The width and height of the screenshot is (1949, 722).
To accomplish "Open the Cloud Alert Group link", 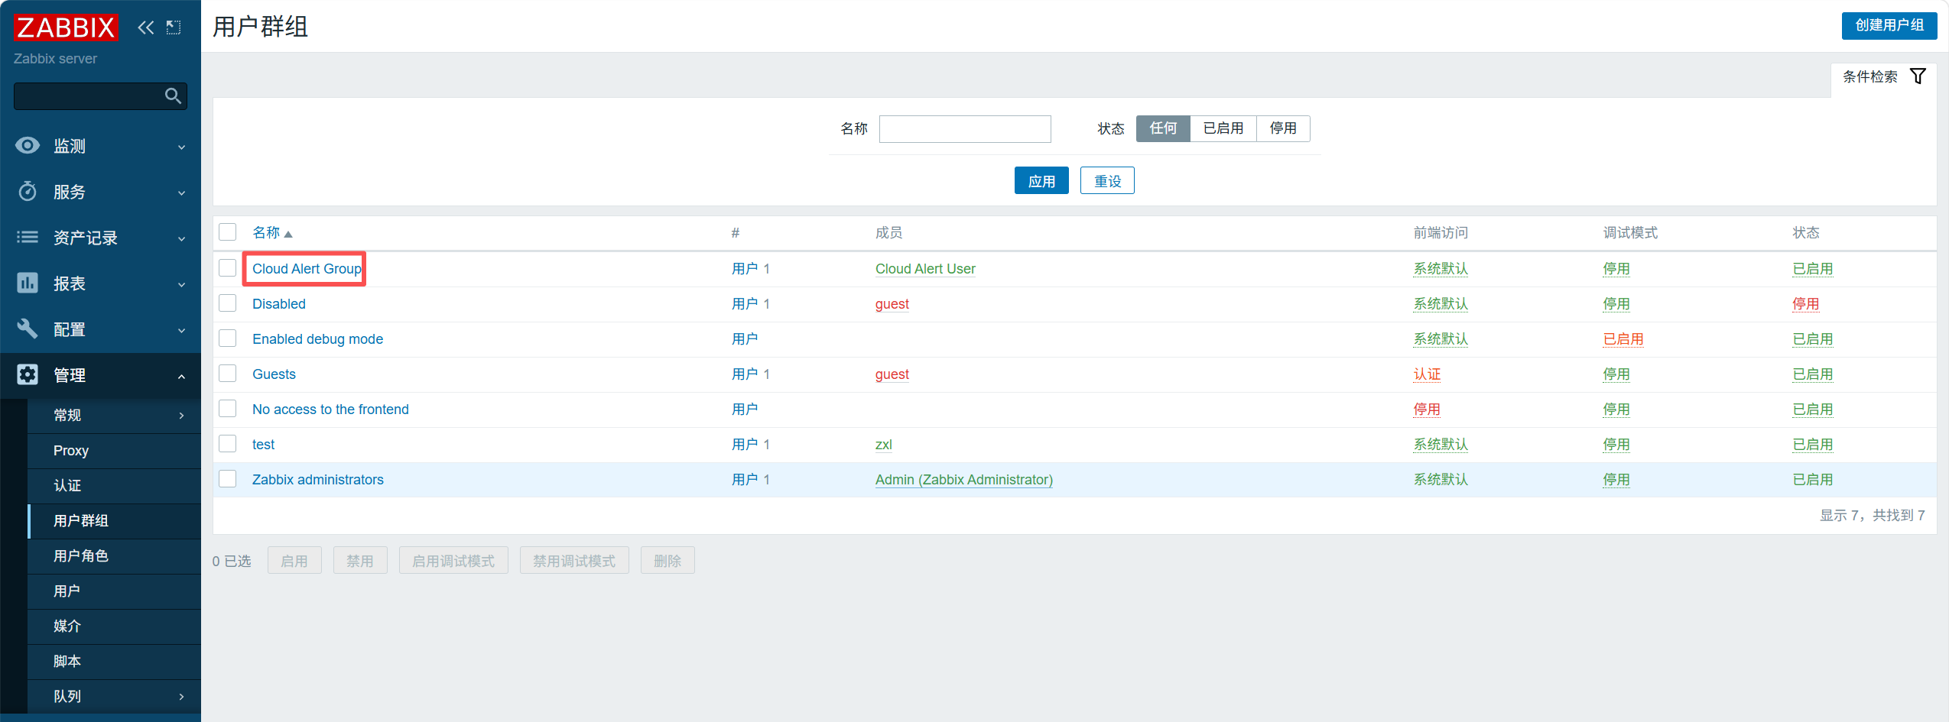I will click(307, 269).
